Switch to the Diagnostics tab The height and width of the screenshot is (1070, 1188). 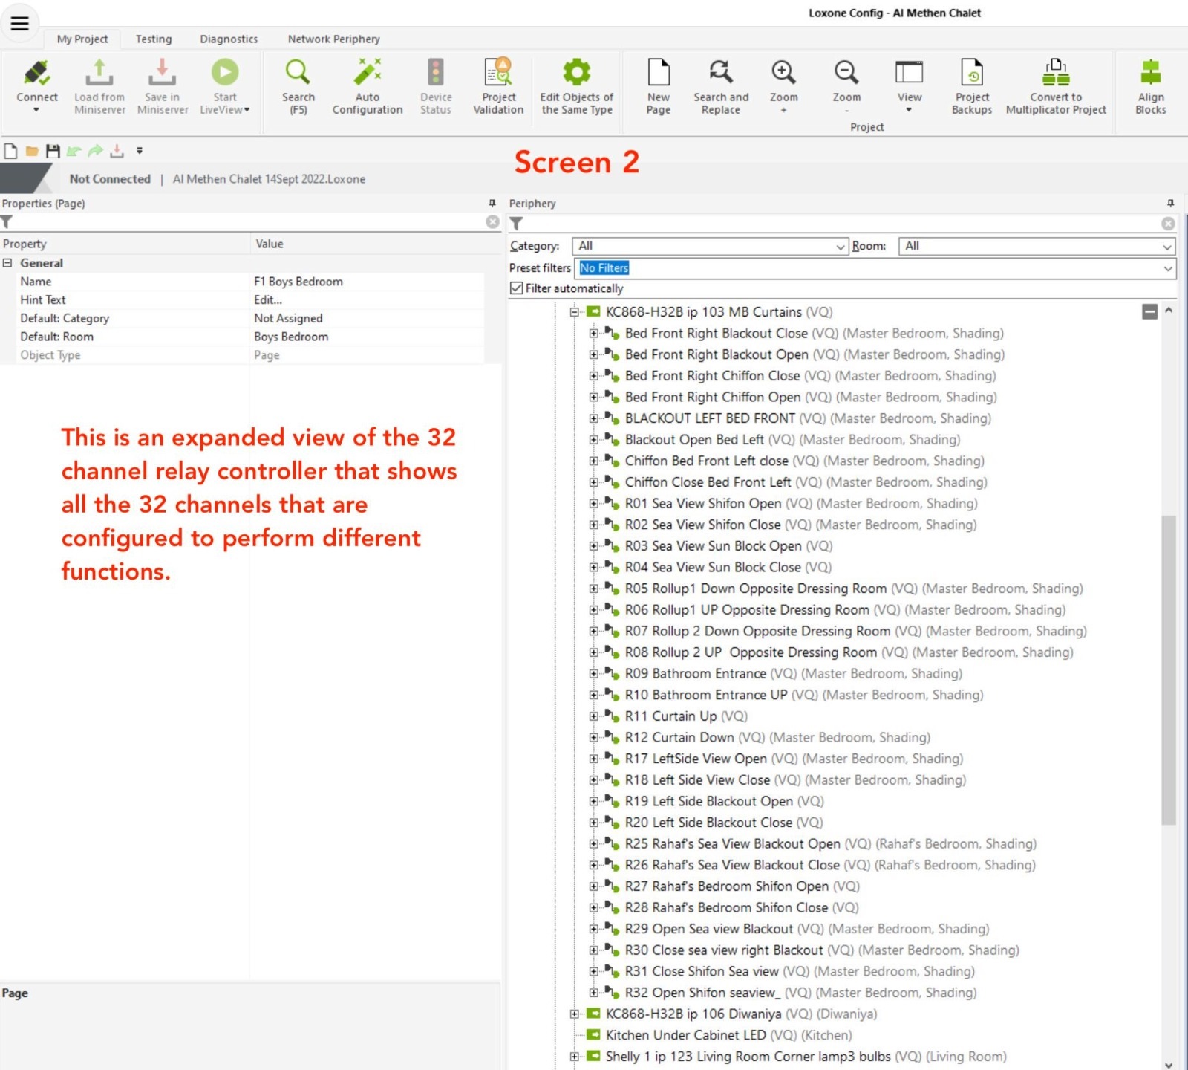pyautogui.click(x=229, y=39)
